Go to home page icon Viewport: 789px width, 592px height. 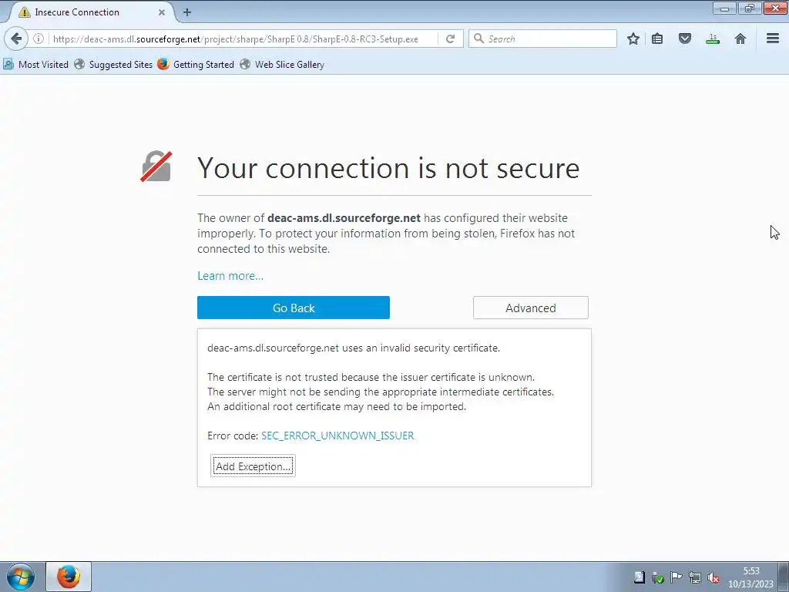(x=740, y=39)
